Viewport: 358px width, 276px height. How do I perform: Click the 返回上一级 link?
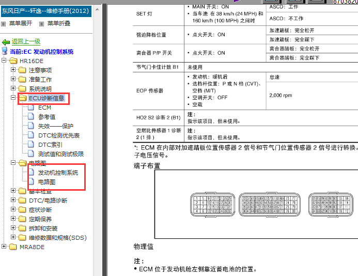(x=26, y=41)
